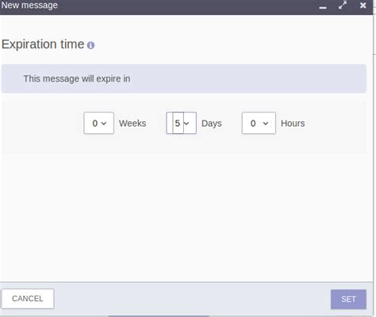This screenshot has height=317, width=376.
Task: Expand the New message composer to fullscreen
Action: (x=343, y=6)
